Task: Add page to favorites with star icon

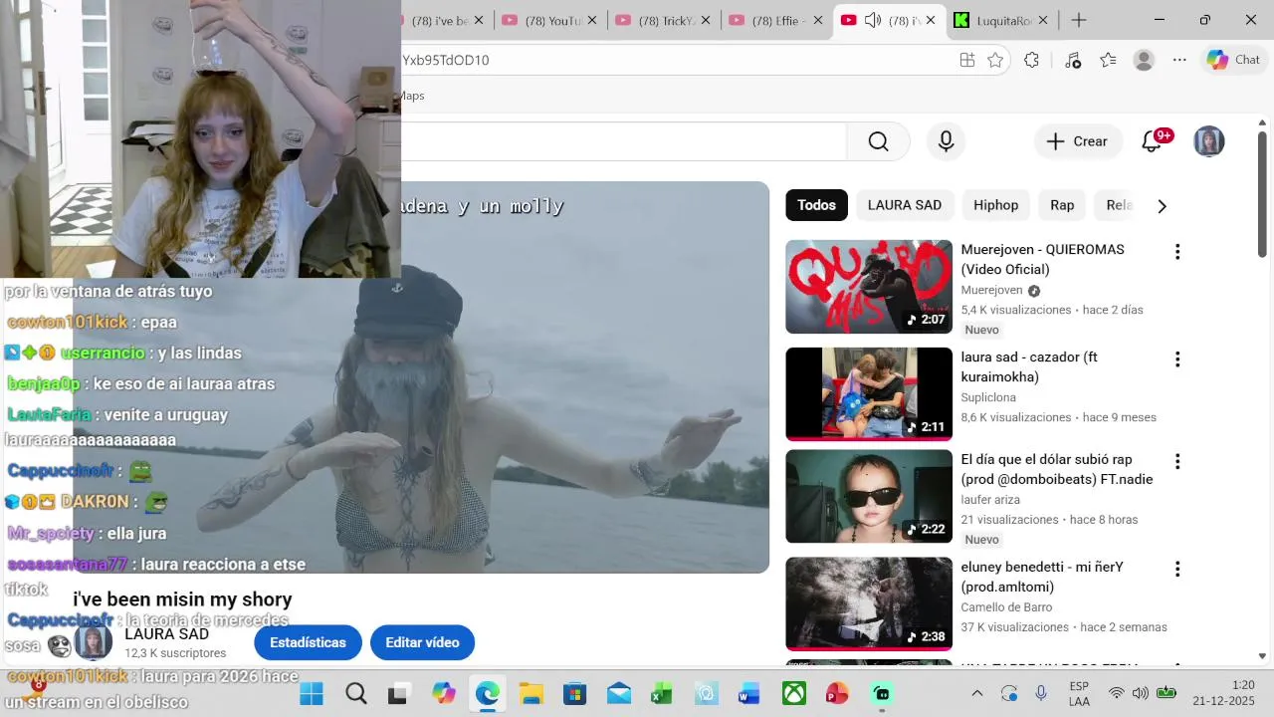Action: point(995,60)
